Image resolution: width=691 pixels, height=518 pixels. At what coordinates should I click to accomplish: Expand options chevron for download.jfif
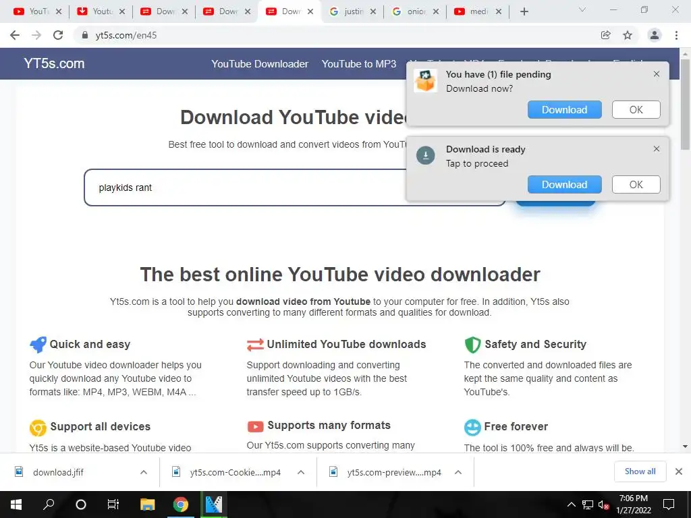144,472
